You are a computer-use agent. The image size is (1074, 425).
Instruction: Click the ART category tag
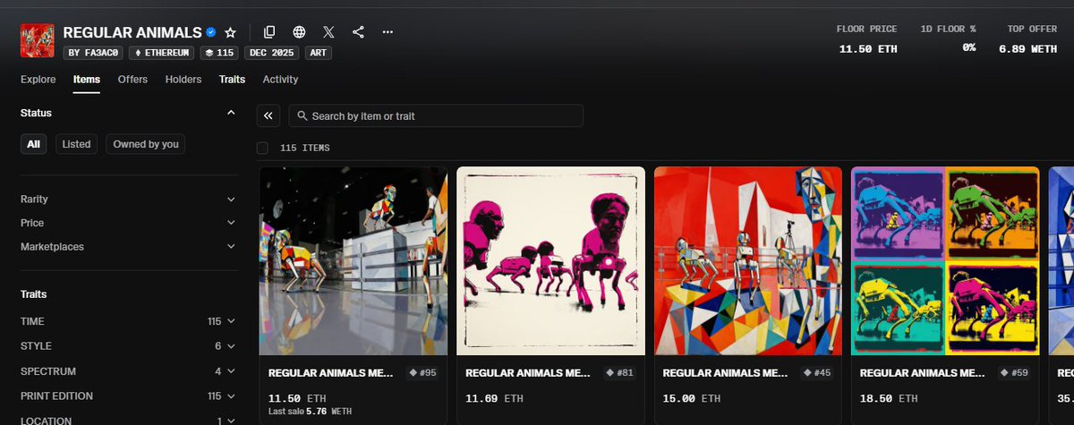(320, 53)
